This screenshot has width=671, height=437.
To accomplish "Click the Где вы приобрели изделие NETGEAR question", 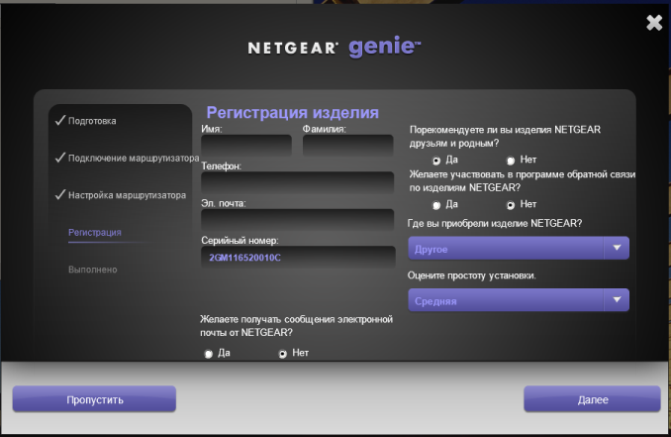I will coord(495,223).
